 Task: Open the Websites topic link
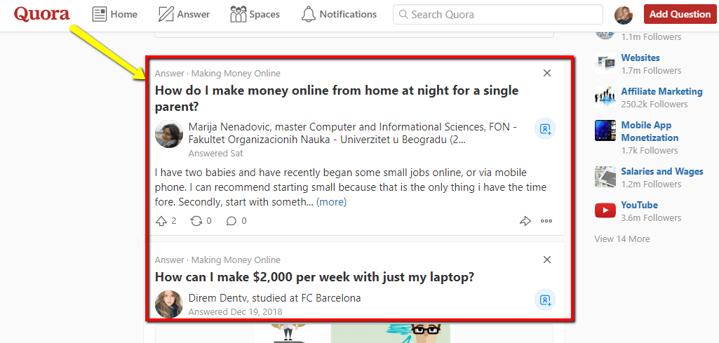pyautogui.click(x=640, y=58)
